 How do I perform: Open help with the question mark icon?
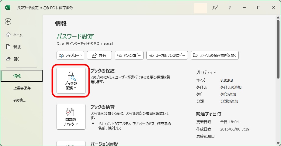click(230, 8)
